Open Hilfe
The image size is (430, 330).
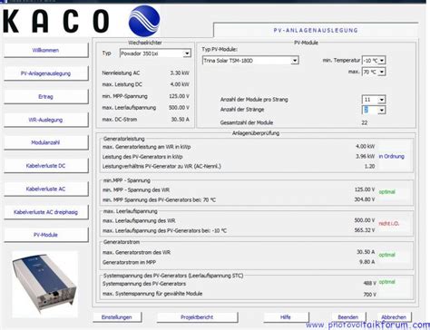pyautogui.click(x=286, y=317)
